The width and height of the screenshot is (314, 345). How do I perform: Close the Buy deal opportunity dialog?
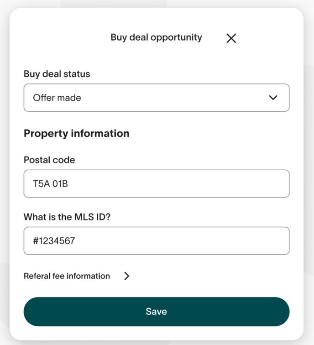(x=231, y=38)
